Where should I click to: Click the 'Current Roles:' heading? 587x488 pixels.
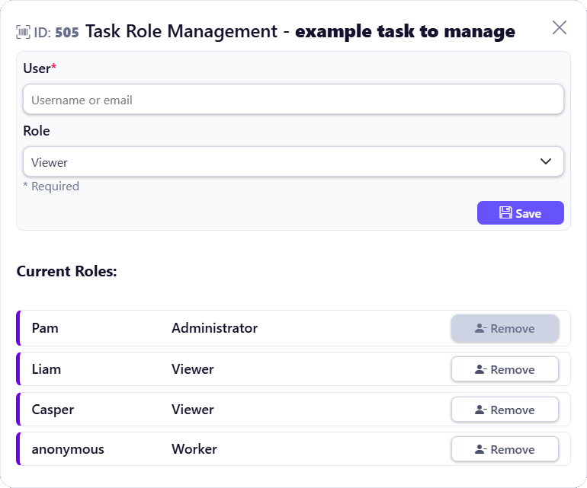pos(66,271)
